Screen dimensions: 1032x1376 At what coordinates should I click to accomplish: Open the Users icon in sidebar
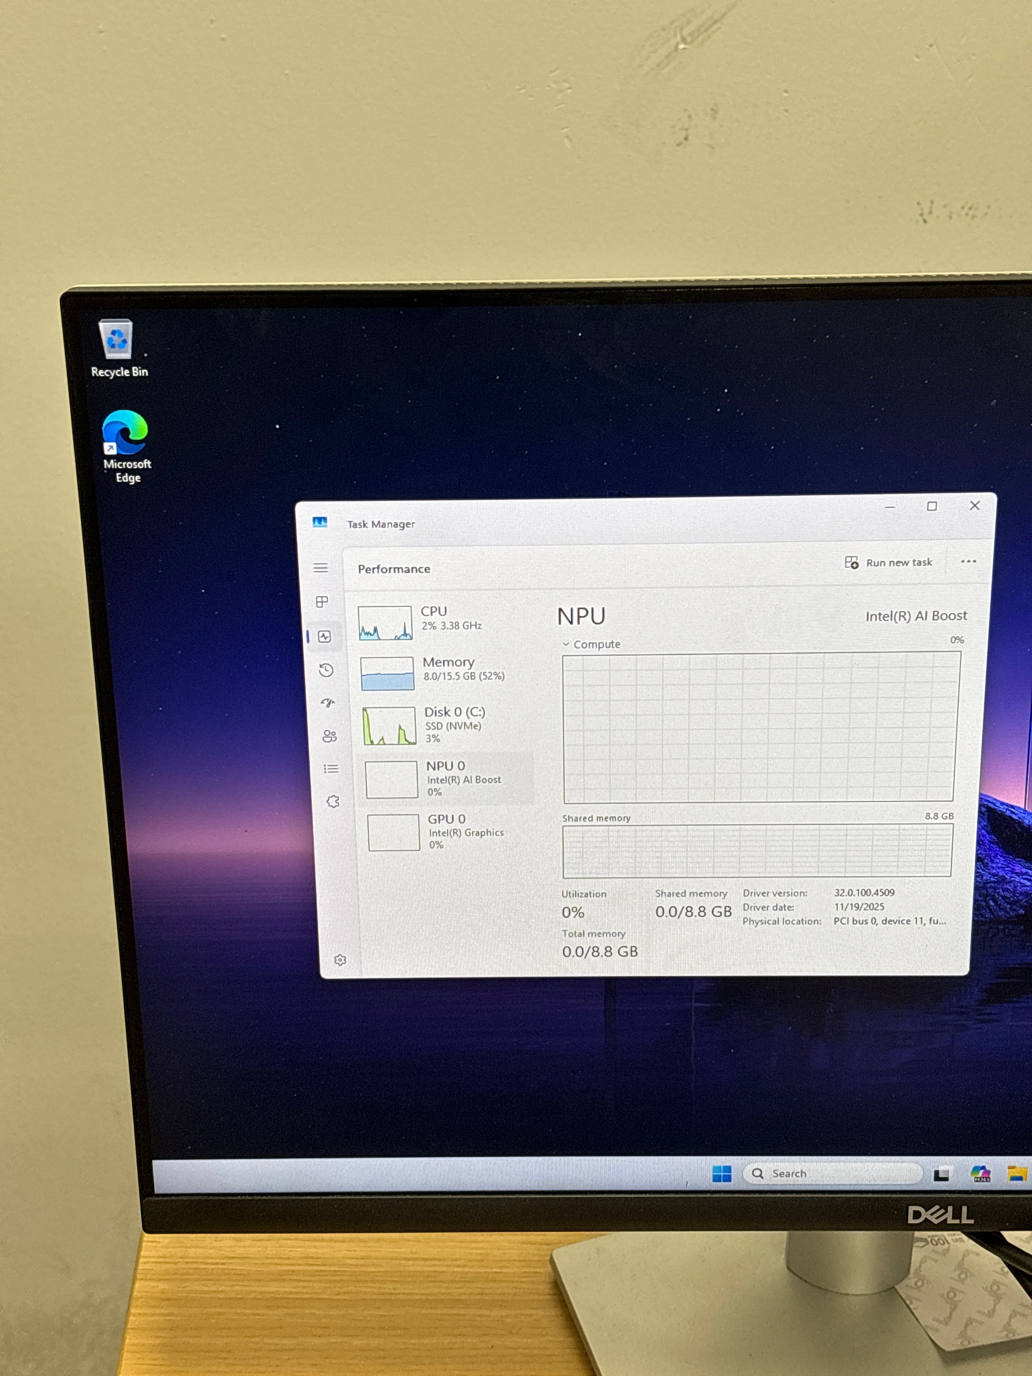pyautogui.click(x=330, y=736)
